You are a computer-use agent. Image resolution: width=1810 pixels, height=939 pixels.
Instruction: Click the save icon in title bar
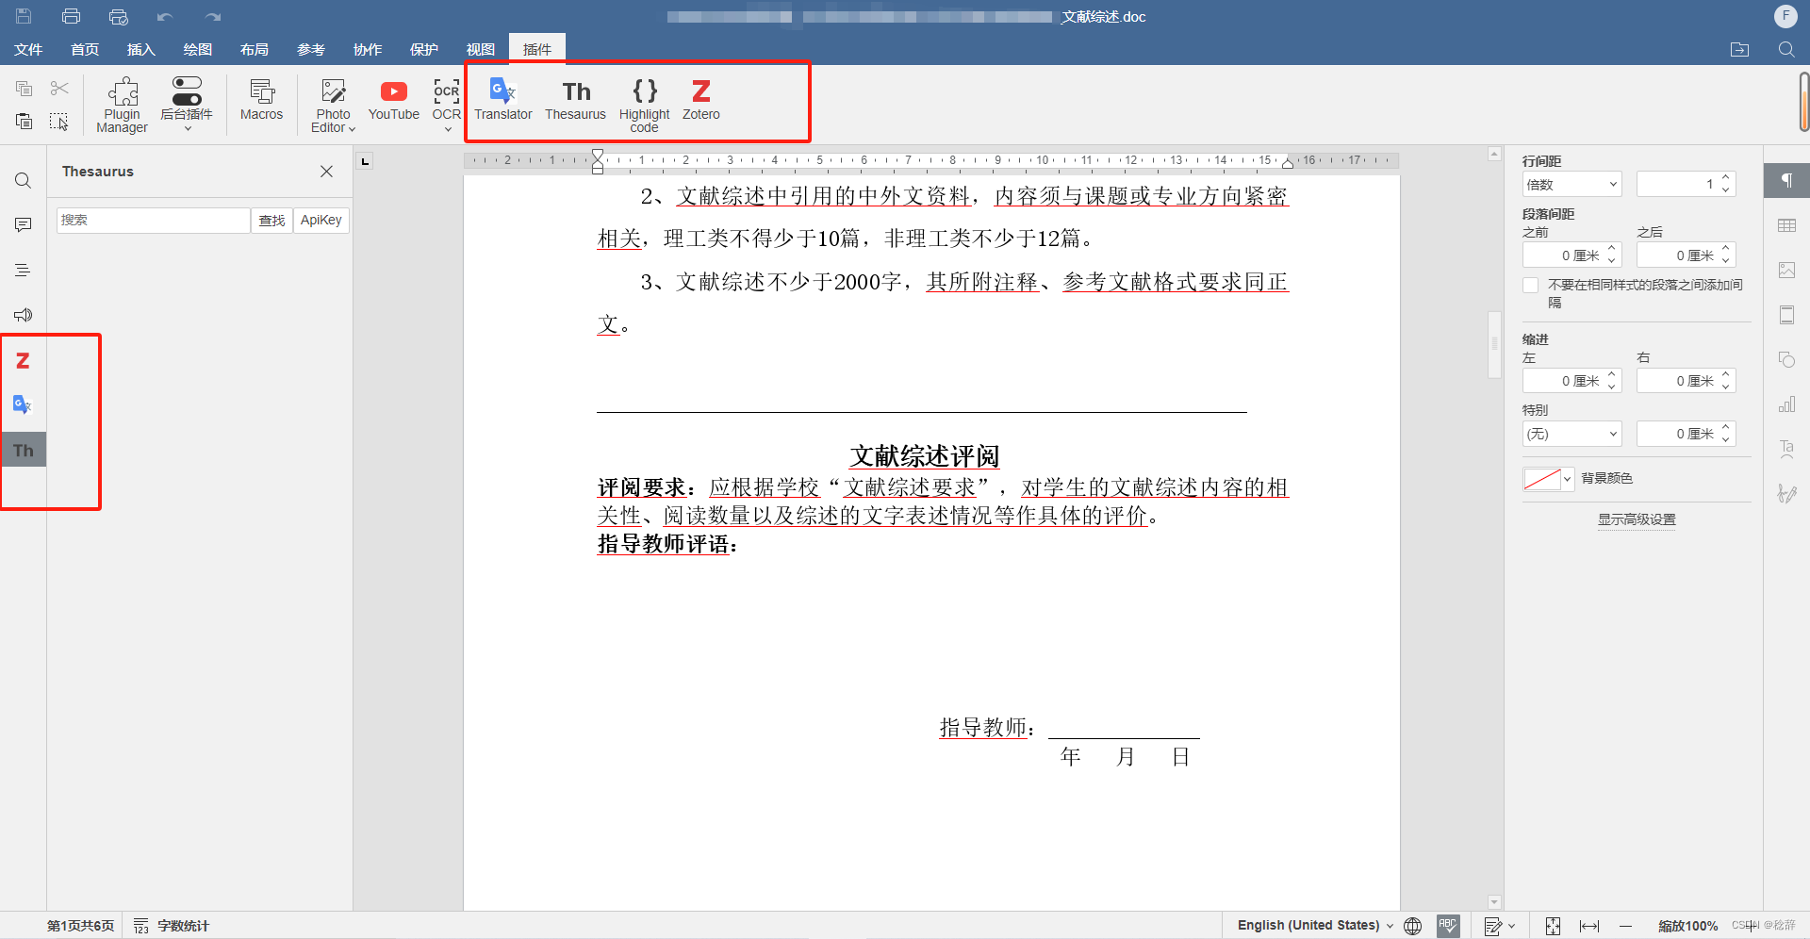(x=24, y=16)
